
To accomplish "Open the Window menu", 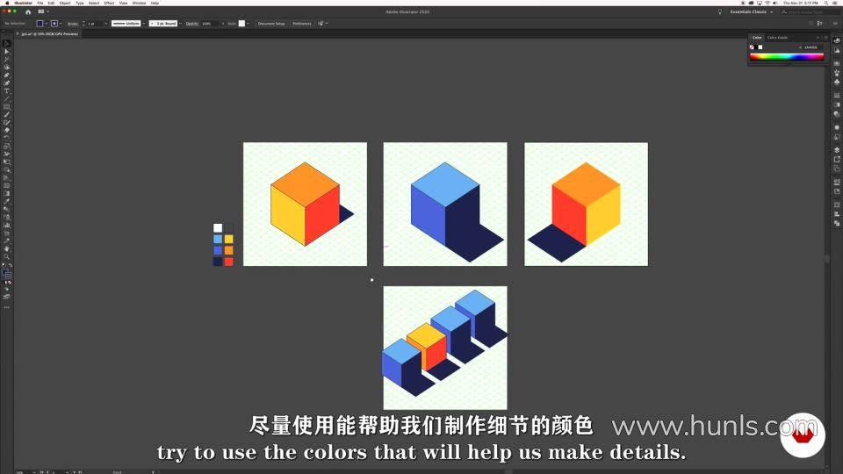I will 139,3.
